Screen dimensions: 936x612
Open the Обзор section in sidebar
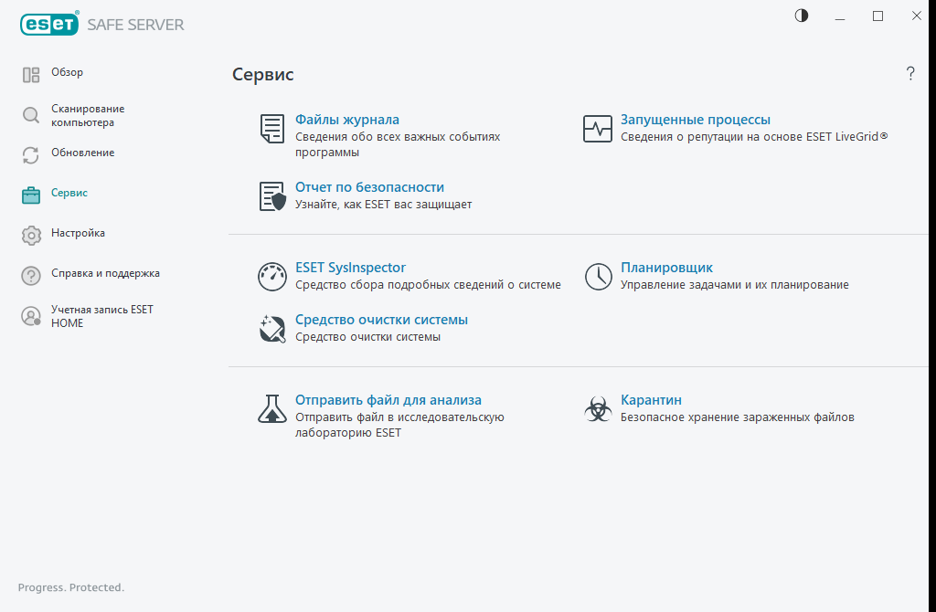tap(67, 73)
